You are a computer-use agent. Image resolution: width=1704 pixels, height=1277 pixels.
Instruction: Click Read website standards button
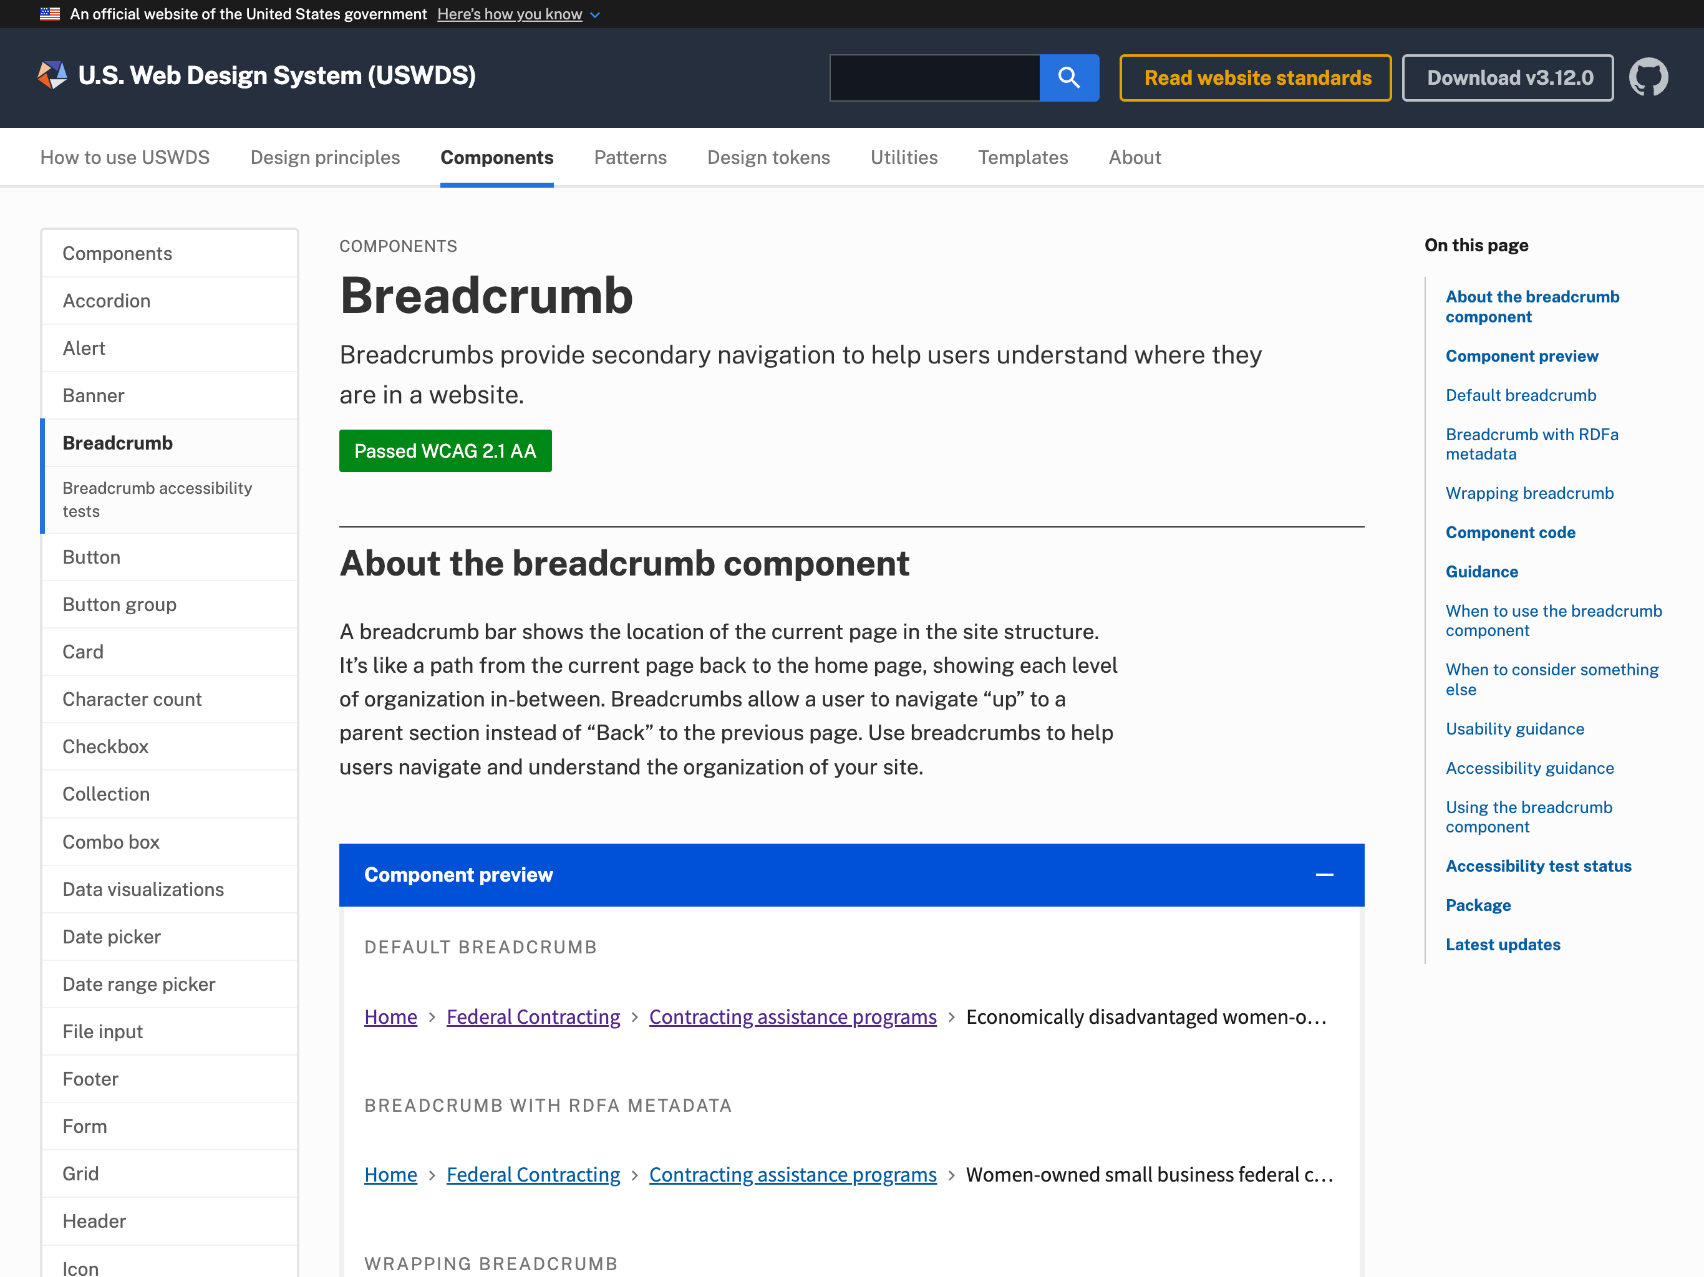click(x=1255, y=77)
